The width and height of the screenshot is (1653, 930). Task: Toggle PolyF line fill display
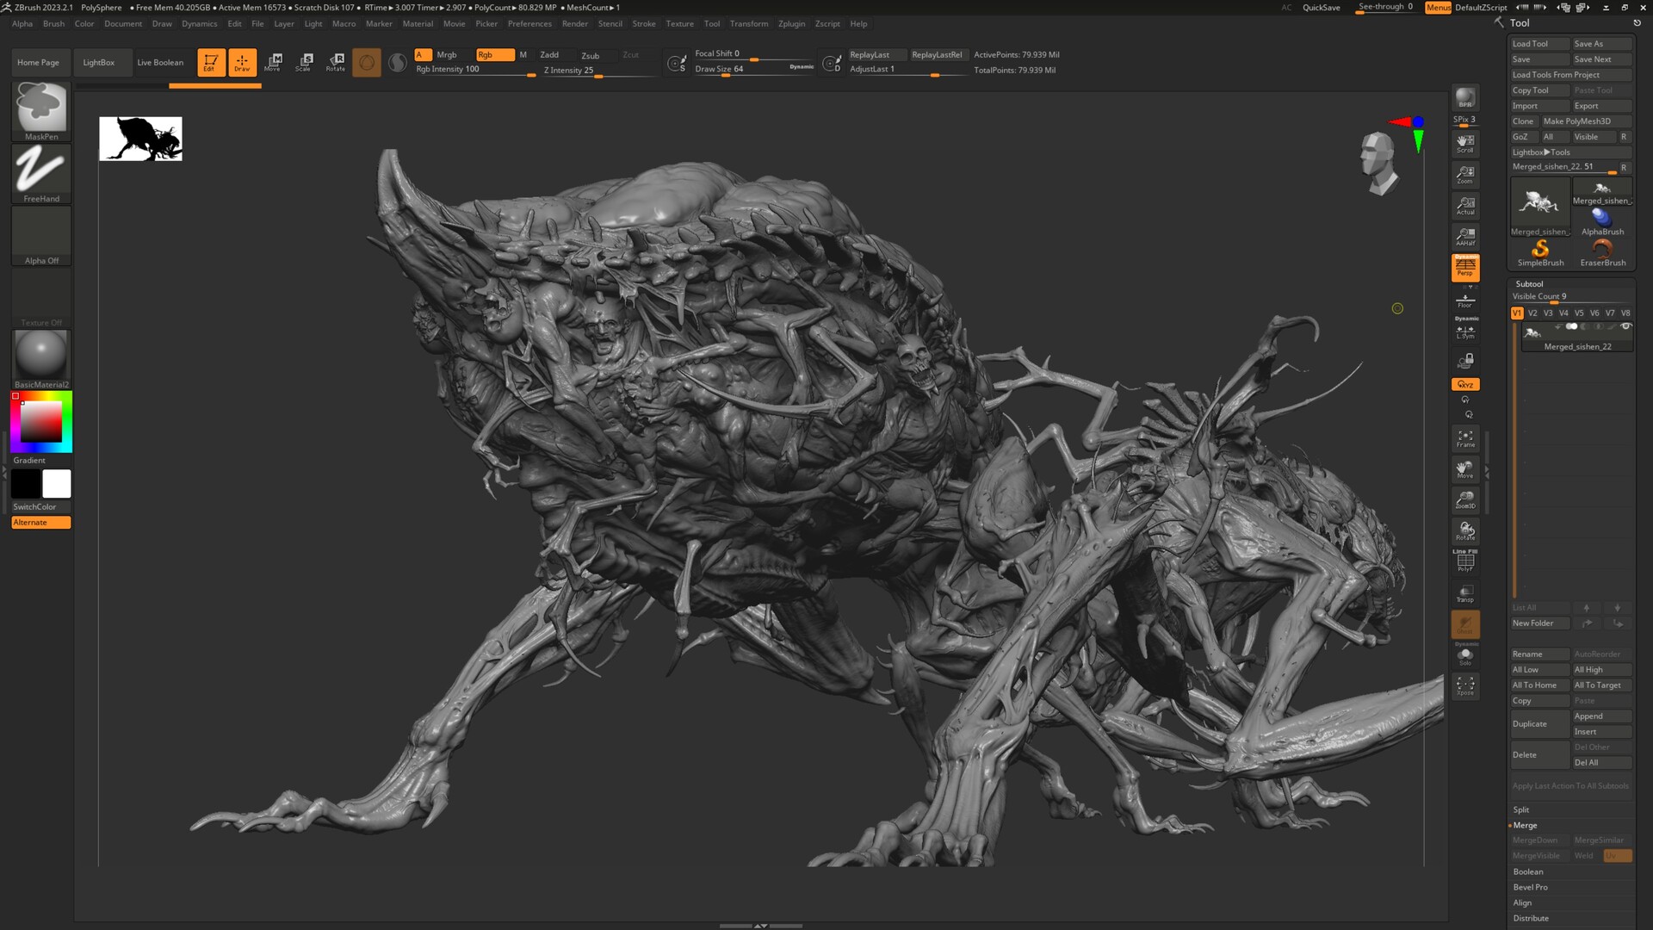[x=1464, y=561]
